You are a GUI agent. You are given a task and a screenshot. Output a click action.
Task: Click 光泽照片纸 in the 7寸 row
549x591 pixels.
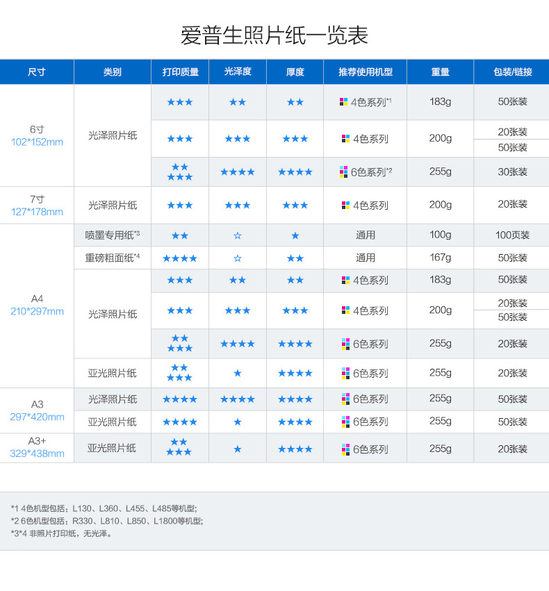coord(113,206)
